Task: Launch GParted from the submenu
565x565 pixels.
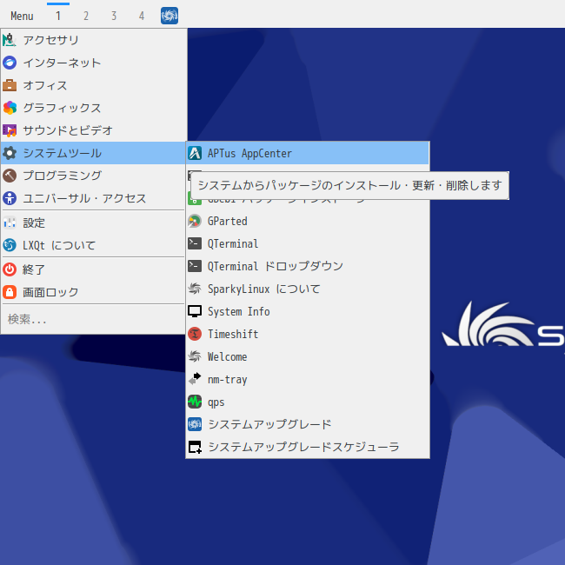Action: point(308,221)
